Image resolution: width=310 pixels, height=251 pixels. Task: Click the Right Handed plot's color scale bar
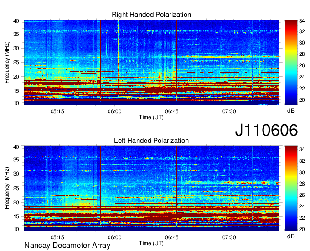pos(291,62)
